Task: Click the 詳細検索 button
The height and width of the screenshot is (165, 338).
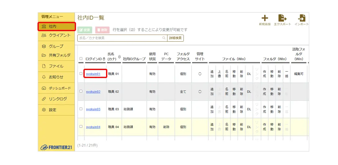Action: pyautogui.click(x=175, y=38)
